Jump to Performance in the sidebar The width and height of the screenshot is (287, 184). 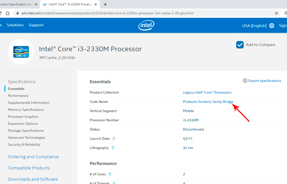(18, 96)
